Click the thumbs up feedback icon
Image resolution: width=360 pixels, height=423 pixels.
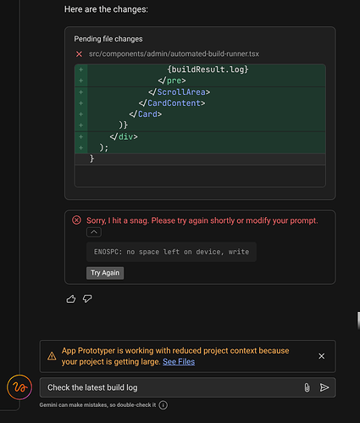71,298
